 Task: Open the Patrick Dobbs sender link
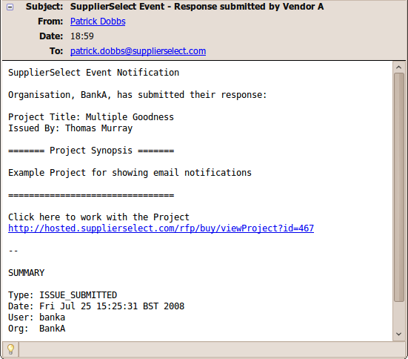click(98, 22)
